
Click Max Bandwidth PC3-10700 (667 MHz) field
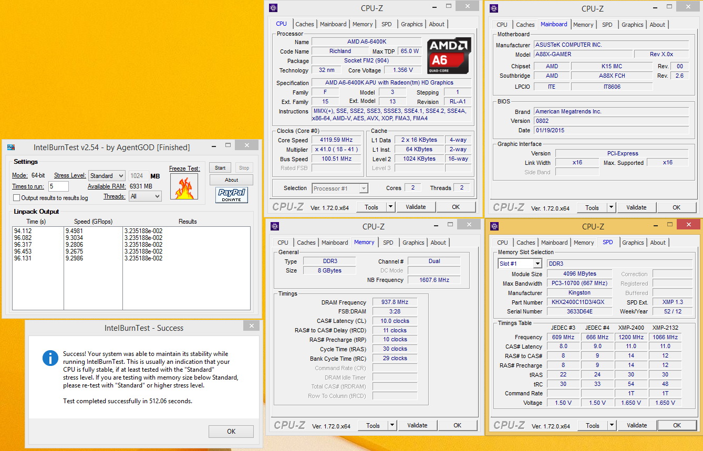(580, 284)
